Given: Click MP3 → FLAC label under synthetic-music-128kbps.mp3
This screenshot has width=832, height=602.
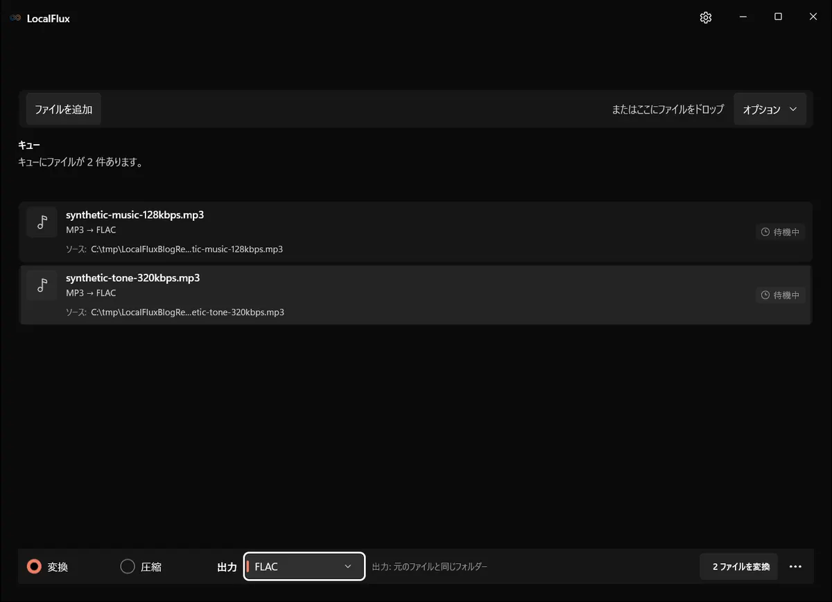Looking at the screenshot, I should tap(91, 230).
